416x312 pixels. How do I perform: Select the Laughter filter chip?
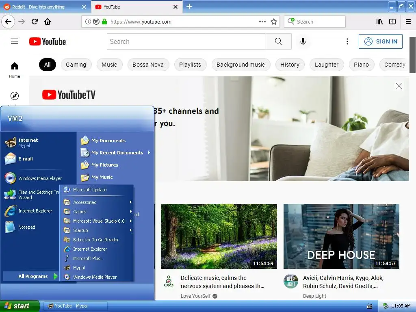(x=327, y=65)
